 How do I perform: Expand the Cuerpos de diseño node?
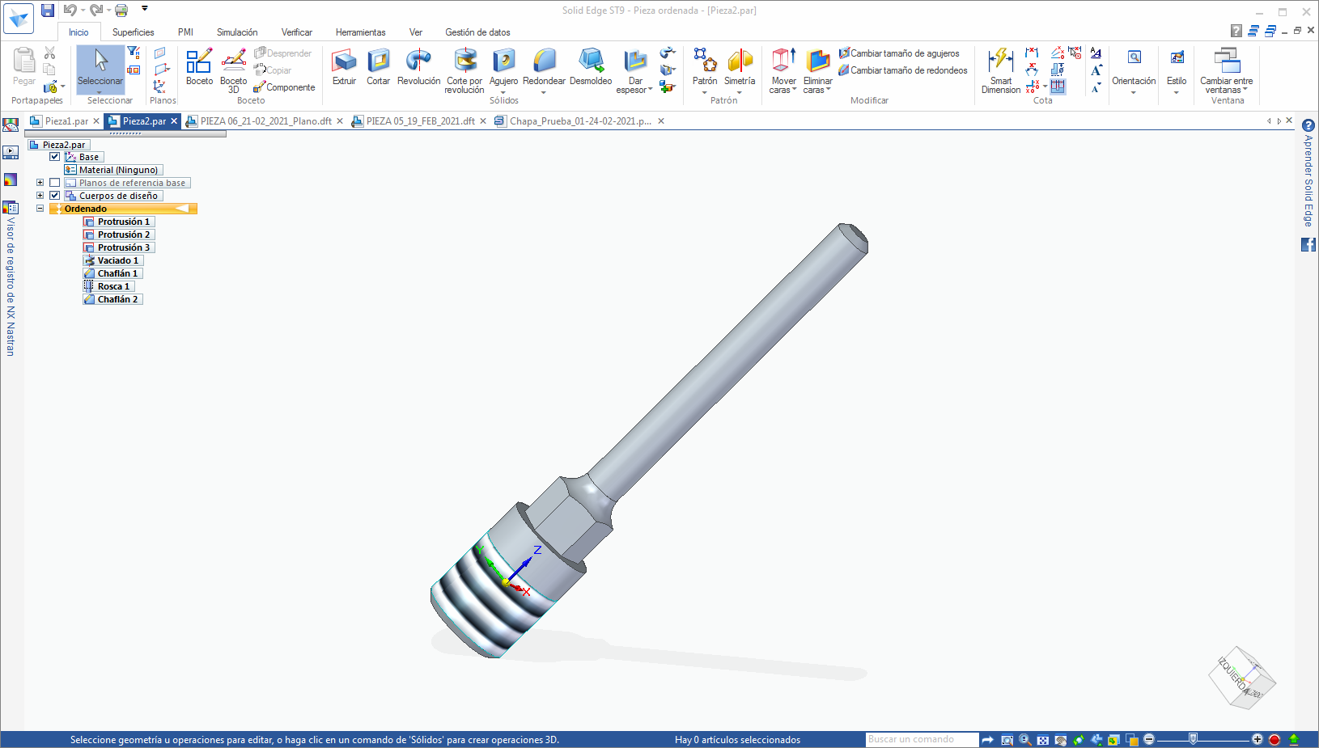tap(40, 196)
